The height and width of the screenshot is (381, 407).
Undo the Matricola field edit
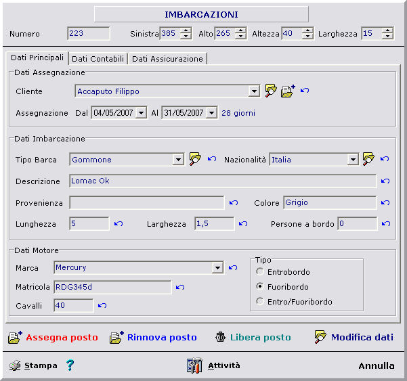tap(180, 287)
